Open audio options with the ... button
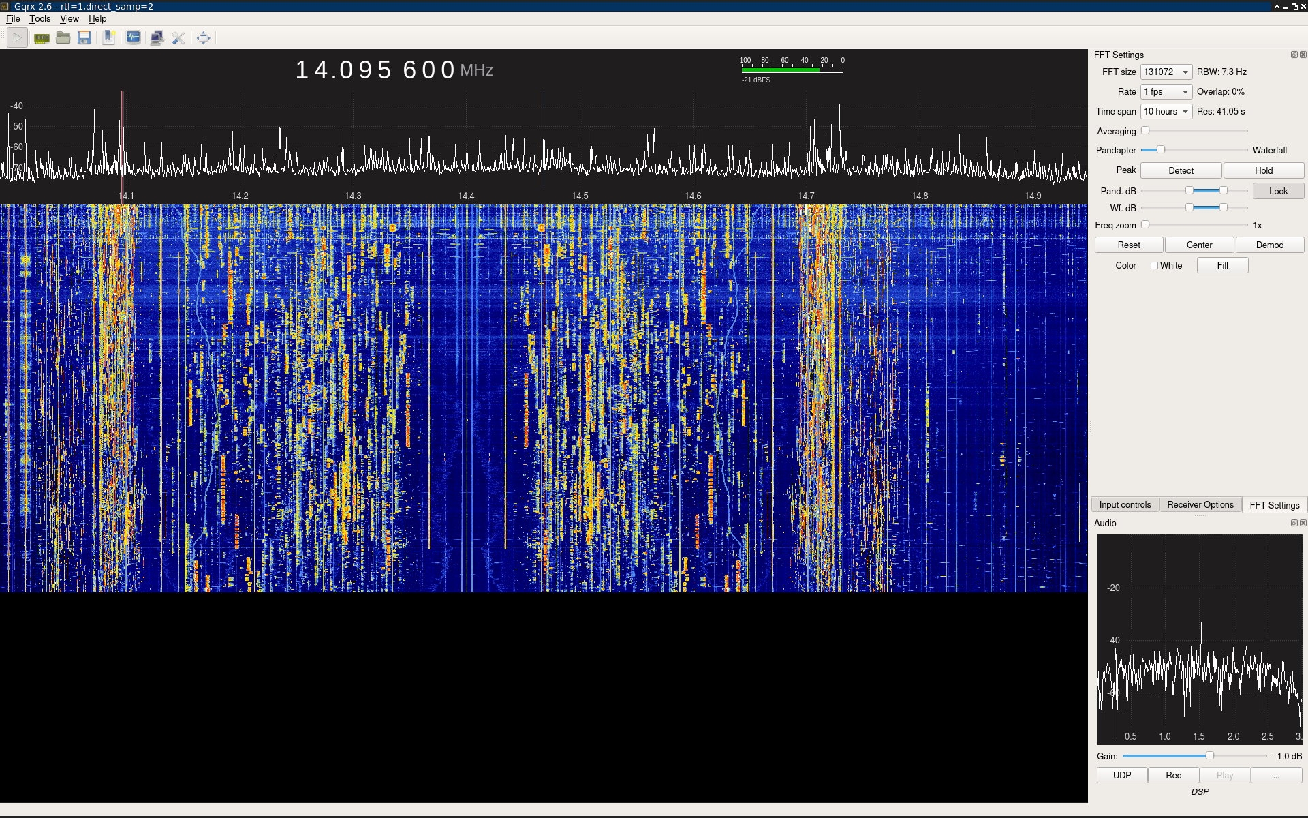Image resolution: width=1308 pixels, height=818 pixels. [1276, 775]
